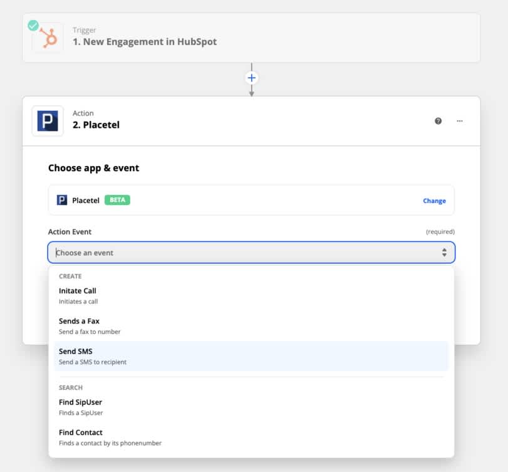Click the Action label above Placetel

coord(83,113)
